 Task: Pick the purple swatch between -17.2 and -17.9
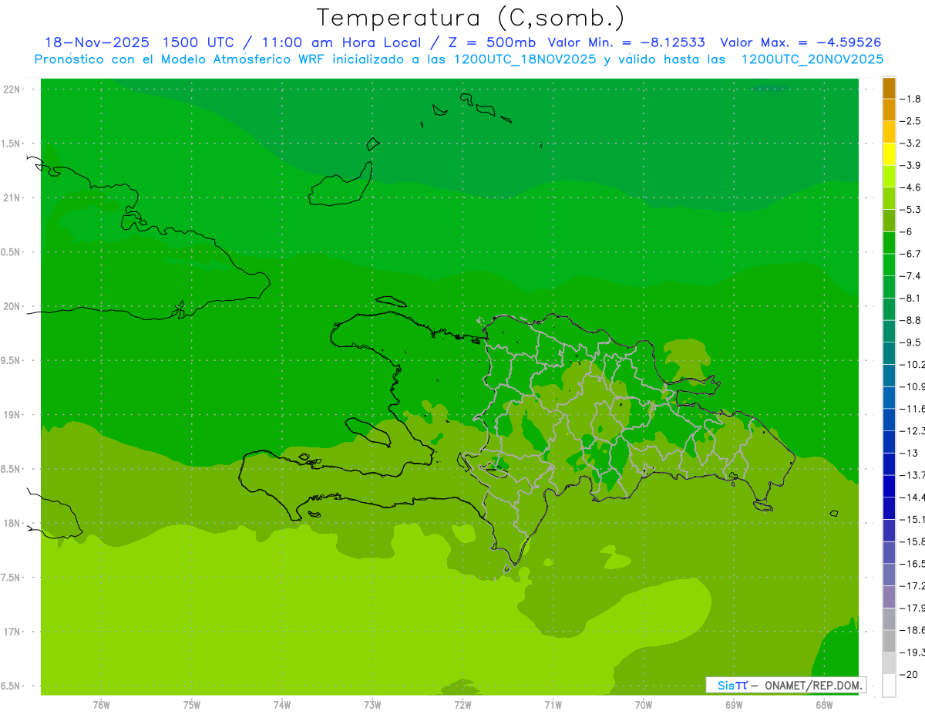[889, 596]
